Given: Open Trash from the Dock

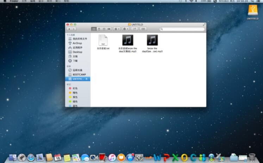Looking at the screenshot, I should pyautogui.click(x=252, y=157).
